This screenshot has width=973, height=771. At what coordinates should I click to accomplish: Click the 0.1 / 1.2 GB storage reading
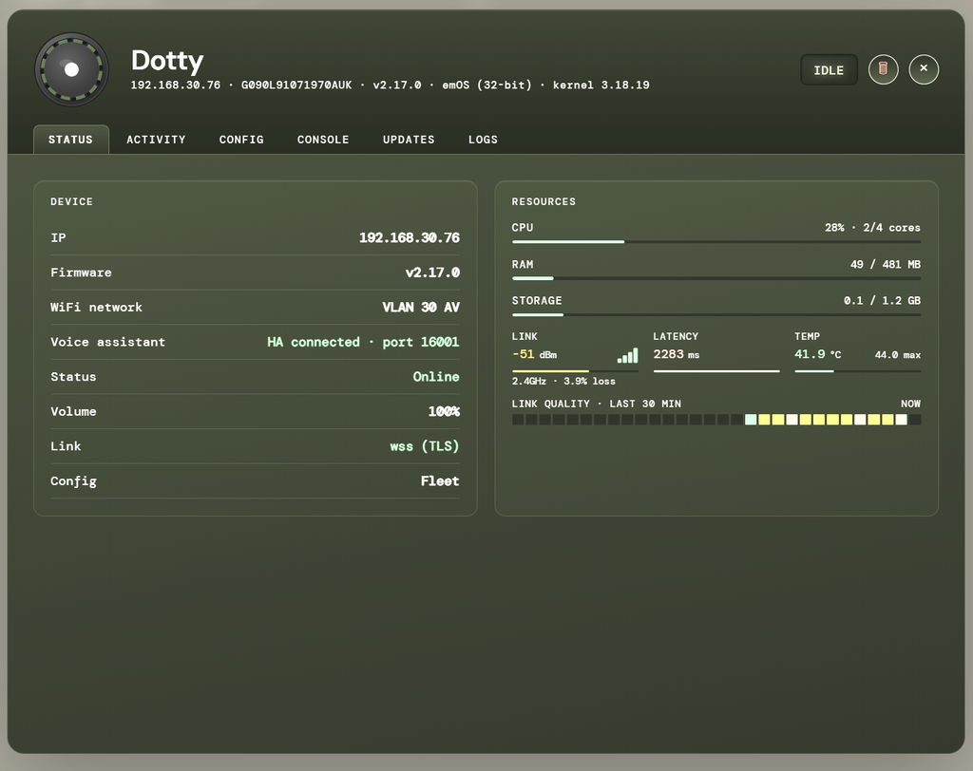[882, 300]
